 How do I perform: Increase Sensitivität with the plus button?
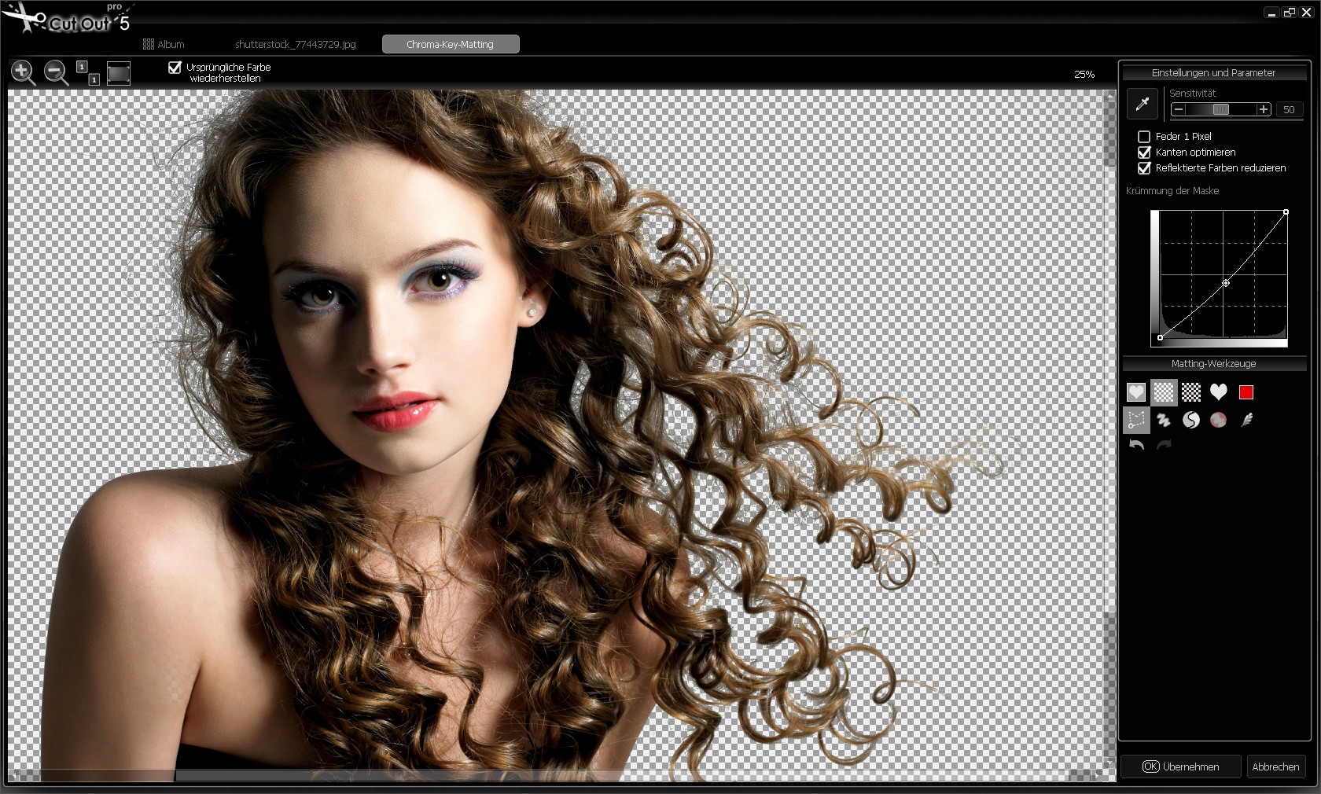click(1264, 109)
